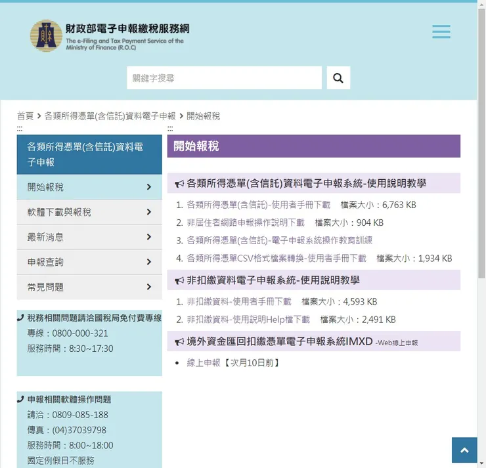Click the 【次月10日前】 text

click(252, 363)
